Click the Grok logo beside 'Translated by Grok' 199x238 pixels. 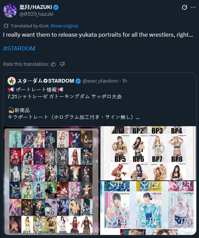coord(6,26)
